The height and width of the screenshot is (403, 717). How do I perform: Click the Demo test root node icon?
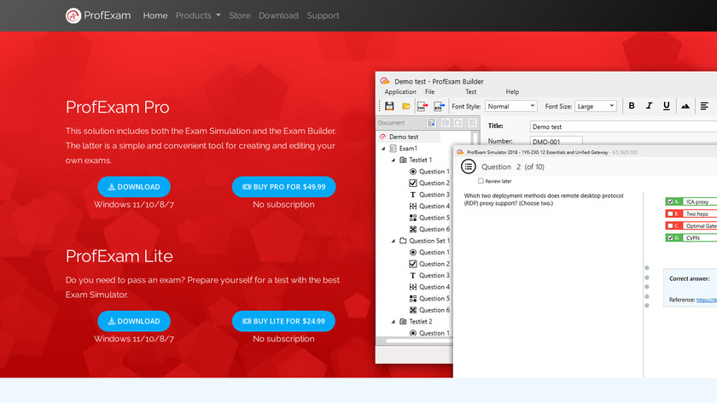click(382, 137)
